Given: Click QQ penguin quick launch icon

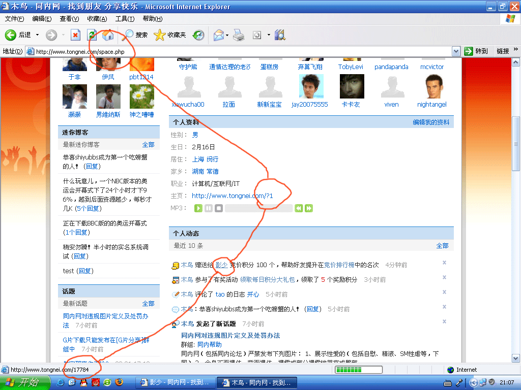Looking at the screenshot, I should coord(84,383).
